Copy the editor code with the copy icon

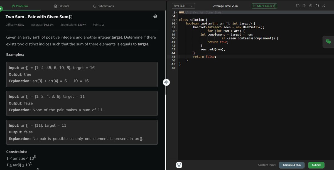pyautogui.click(x=298, y=6)
